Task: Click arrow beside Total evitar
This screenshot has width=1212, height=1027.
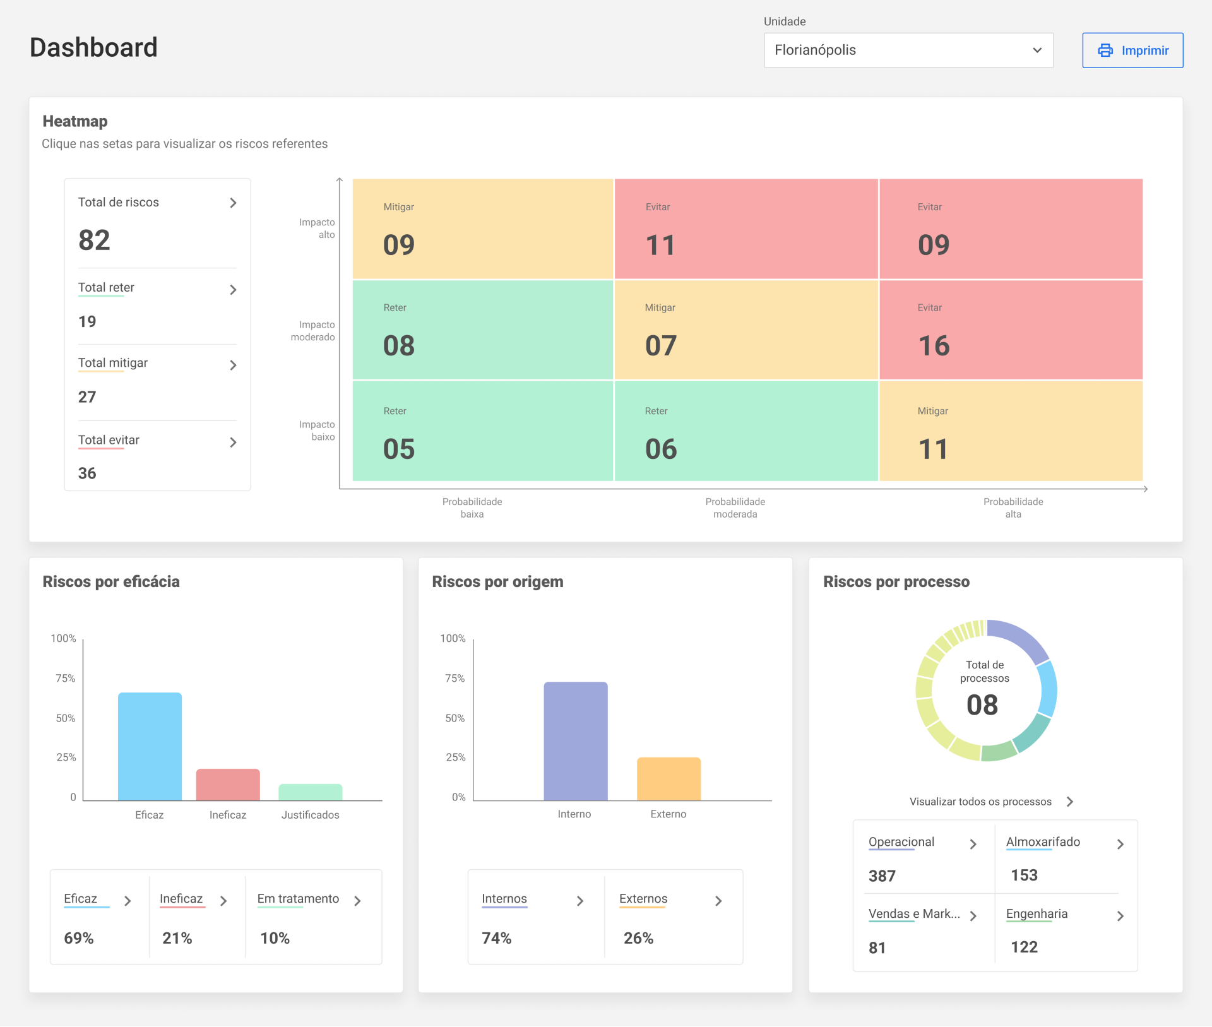Action: coord(233,442)
